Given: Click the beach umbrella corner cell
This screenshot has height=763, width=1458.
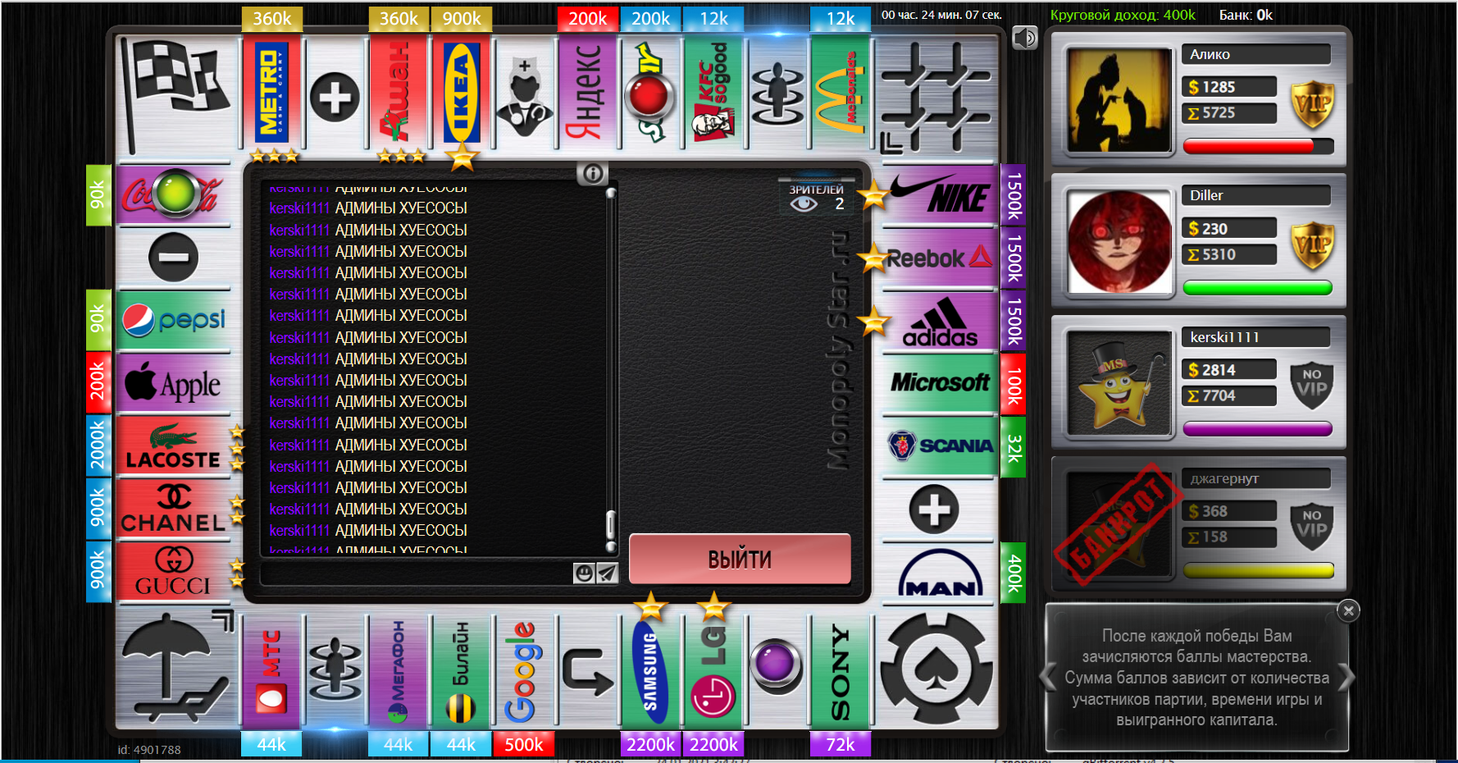Looking at the screenshot, I should click(177, 669).
